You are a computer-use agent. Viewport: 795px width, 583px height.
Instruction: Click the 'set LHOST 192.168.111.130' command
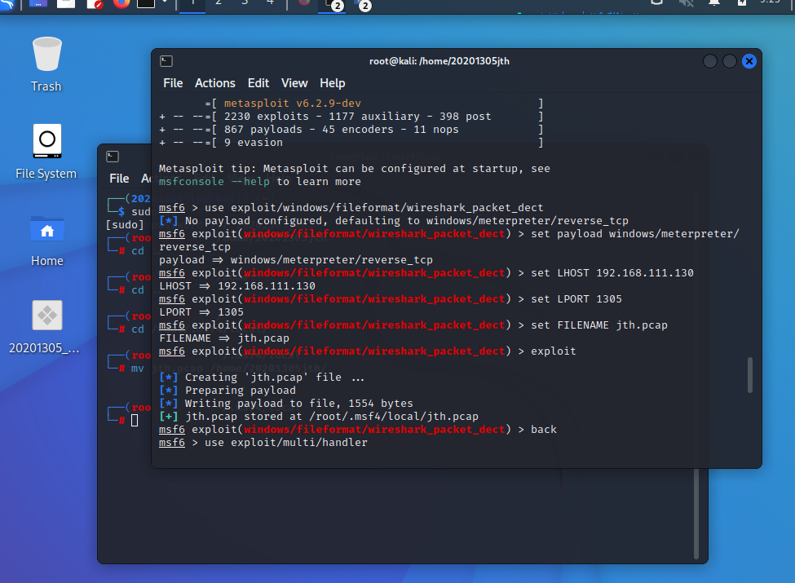(x=612, y=273)
